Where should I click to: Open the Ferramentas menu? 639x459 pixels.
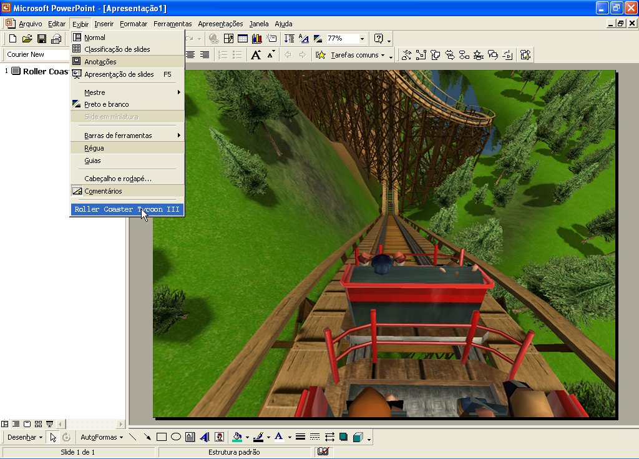[x=172, y=24]
